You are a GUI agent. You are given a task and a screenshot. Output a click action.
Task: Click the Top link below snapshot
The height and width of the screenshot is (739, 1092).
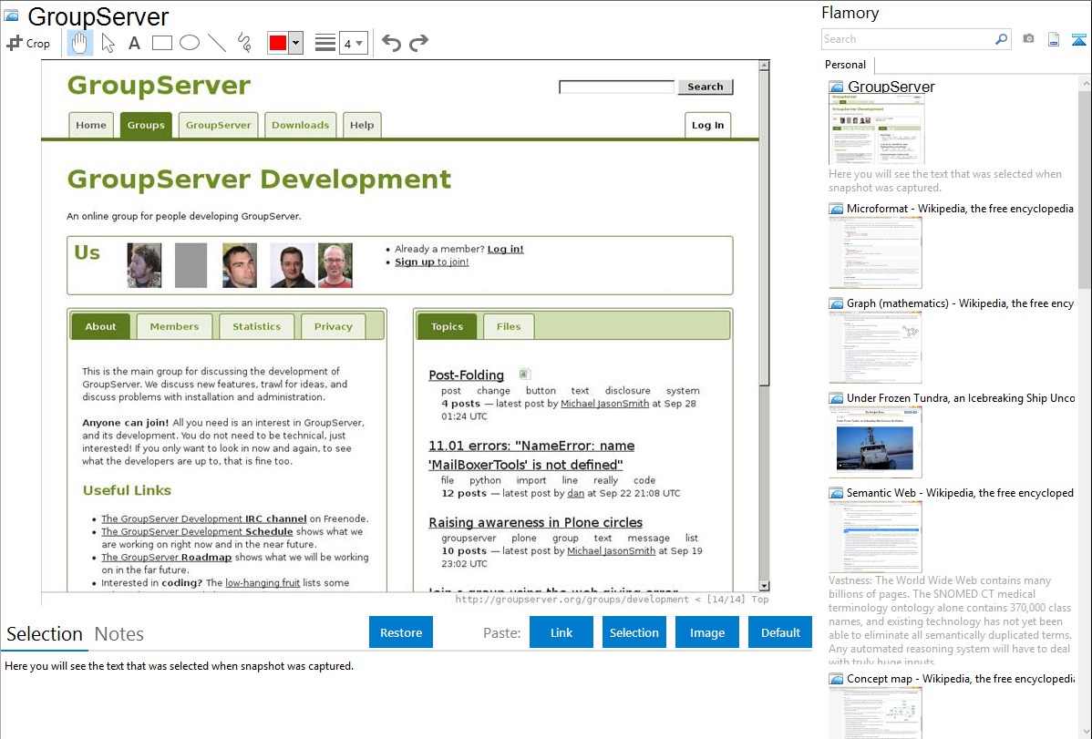click(760, 599)
